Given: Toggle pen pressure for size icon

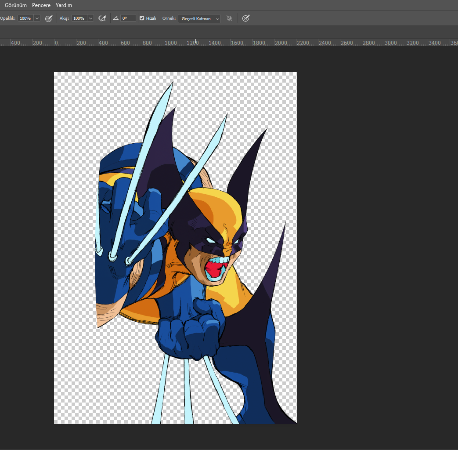Looking at the screenshot, I should click(x=246, y=18).
